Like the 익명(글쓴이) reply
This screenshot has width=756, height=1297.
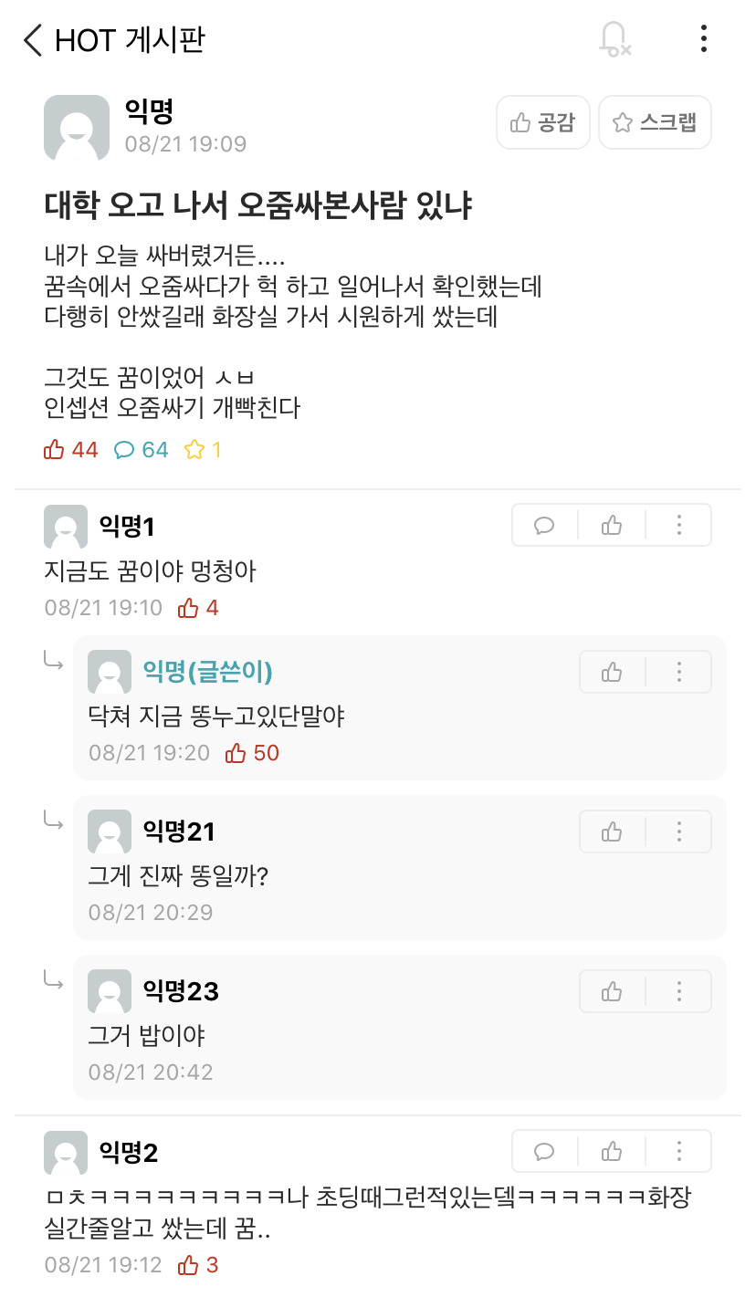click(612, 673)
